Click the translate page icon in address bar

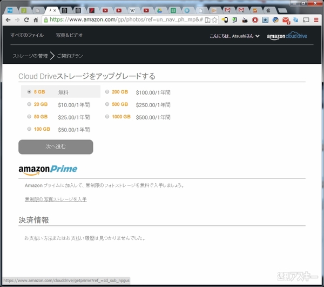[x=208, y=20]
